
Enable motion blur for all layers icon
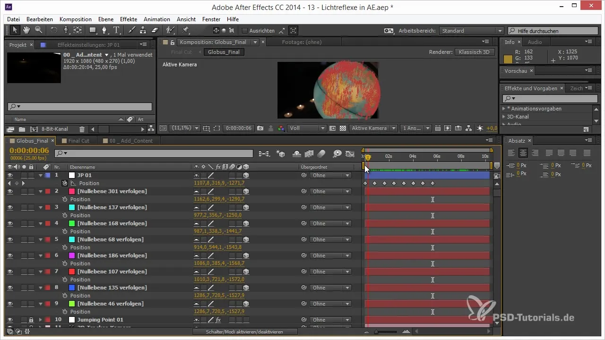pyautogui.click(x=321, y=153)
